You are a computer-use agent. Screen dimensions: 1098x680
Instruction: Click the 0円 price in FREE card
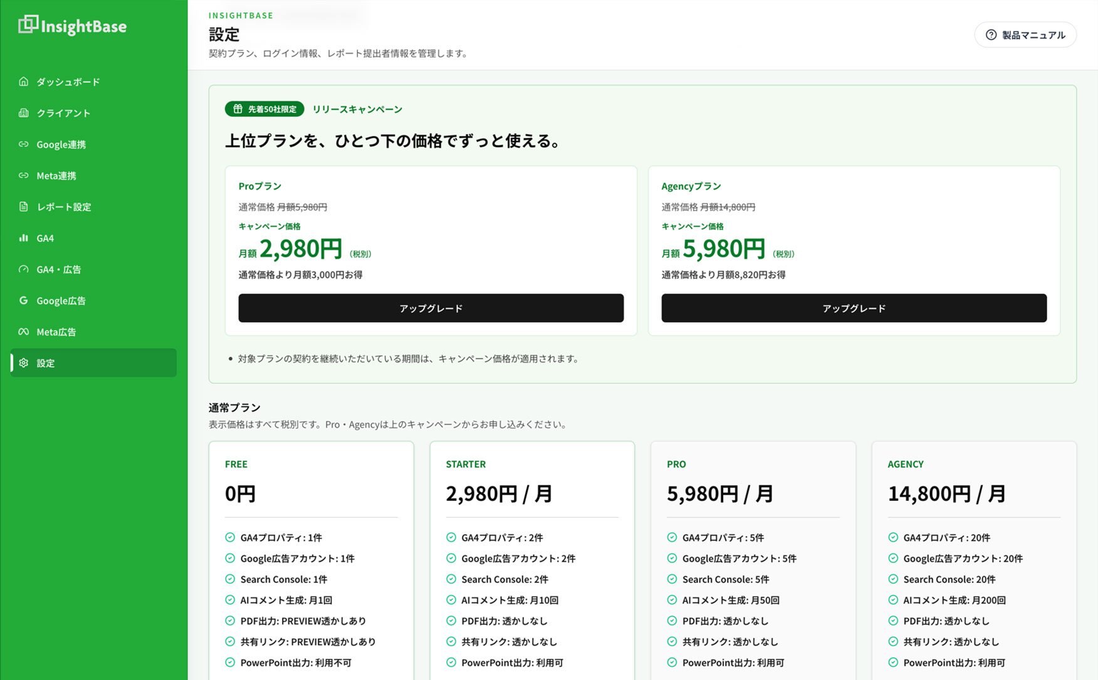point(240,494)
